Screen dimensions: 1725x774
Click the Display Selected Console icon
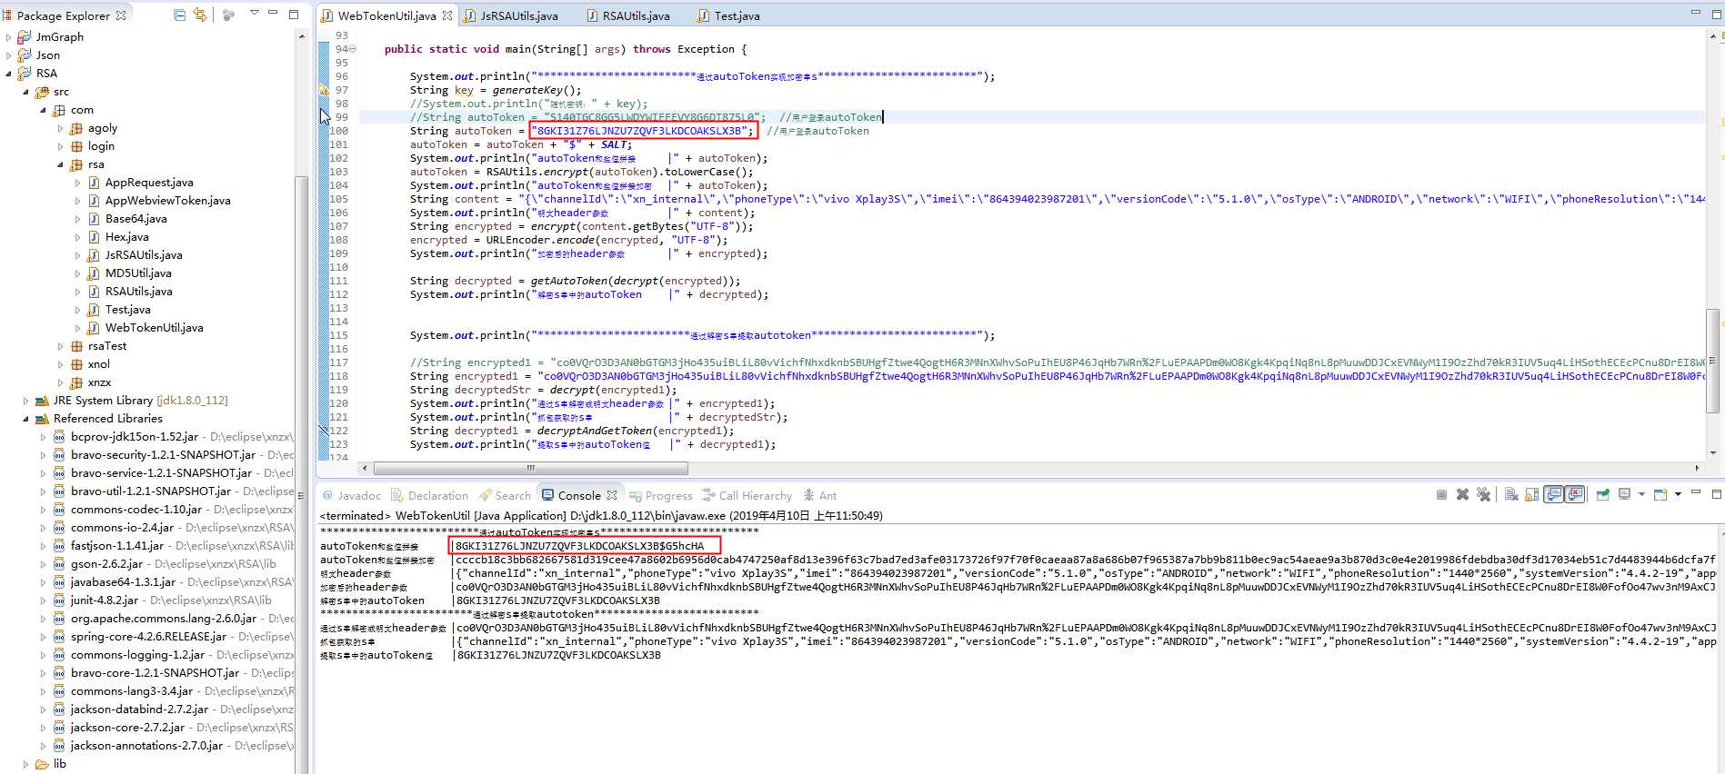1625,495
